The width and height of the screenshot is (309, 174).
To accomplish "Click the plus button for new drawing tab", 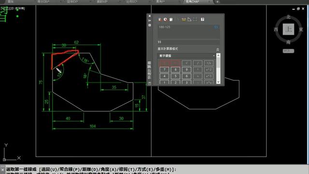I will [x=217, y=2].
